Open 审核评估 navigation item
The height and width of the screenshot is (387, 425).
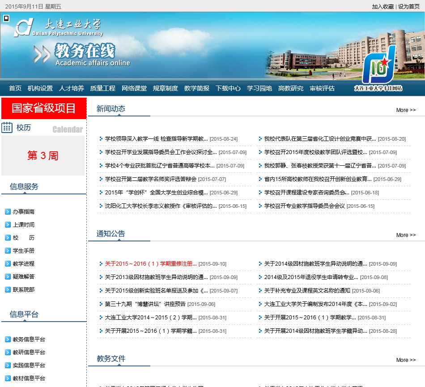(x=322, y=88)
